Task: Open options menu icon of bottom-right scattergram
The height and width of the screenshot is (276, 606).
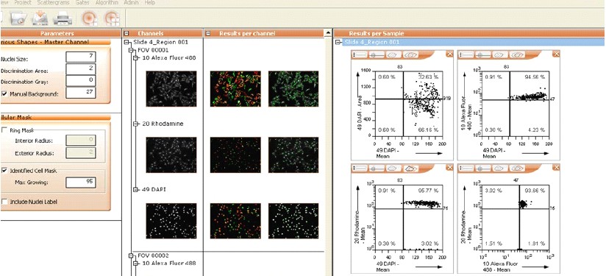Action: pos(466,169)
